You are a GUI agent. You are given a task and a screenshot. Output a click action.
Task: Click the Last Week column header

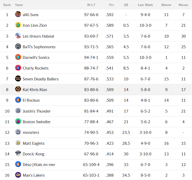(x=145, y=5)
